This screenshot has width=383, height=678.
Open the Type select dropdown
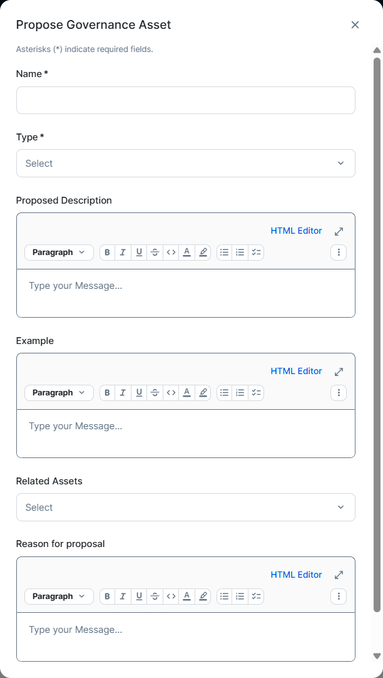[x=186, y=164]
